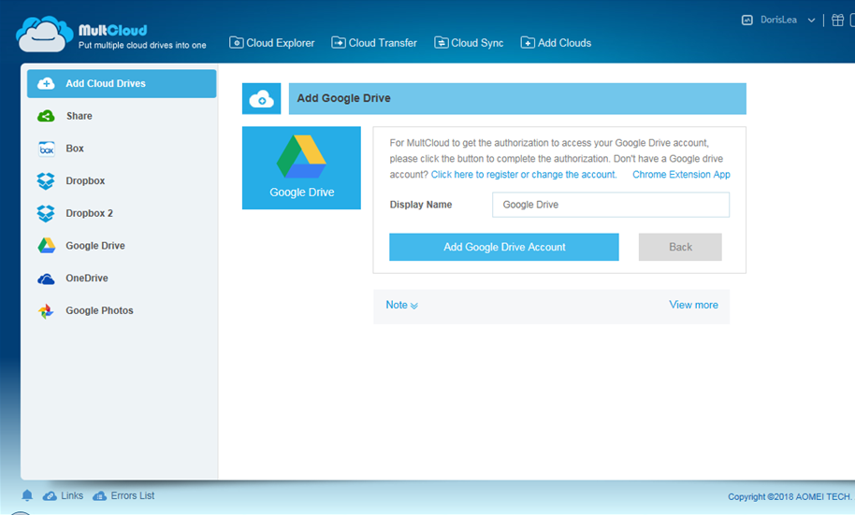Click the Cloud Transfer arrow icon
This screenshot has height=515, width=855.
click(338, 42)
